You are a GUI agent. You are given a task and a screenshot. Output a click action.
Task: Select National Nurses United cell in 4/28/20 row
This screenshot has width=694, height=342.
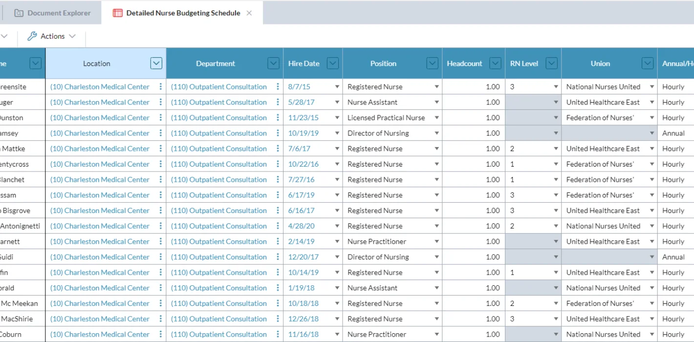(x=609, y=226)
